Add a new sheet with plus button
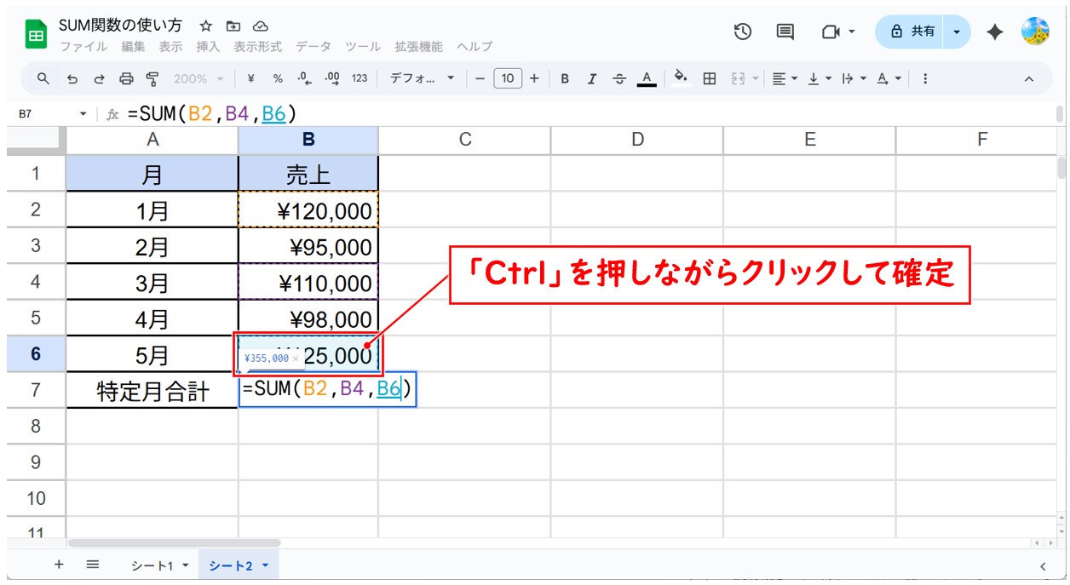Screen dimensions: 1070x585 pos(59,565)
